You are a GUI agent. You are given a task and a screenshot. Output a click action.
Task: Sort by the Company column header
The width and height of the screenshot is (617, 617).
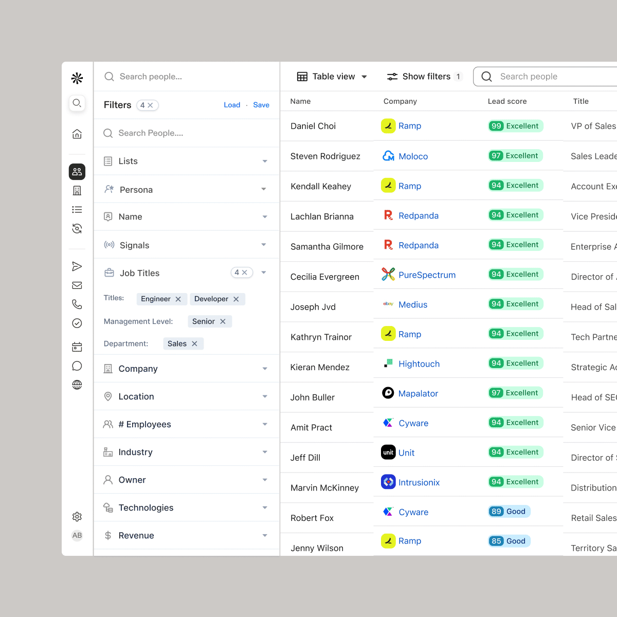[x=400, y=101]
